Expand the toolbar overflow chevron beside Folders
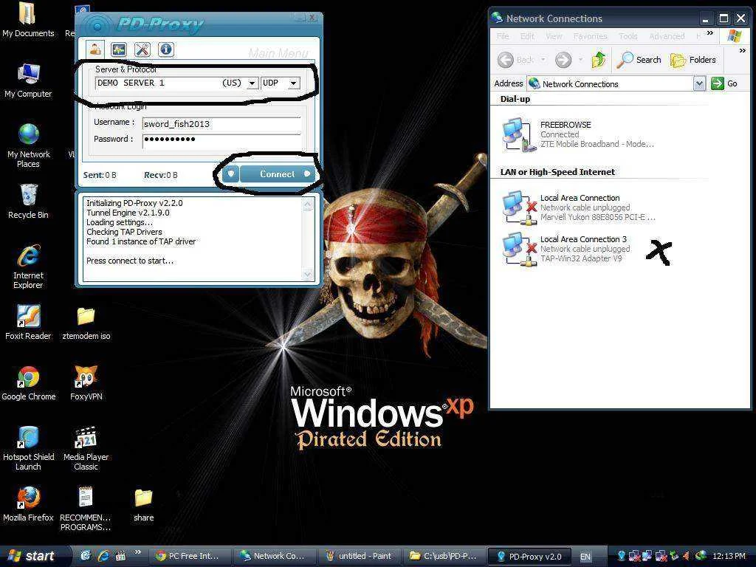Screen dimensions: 756x567 [742, 51]
